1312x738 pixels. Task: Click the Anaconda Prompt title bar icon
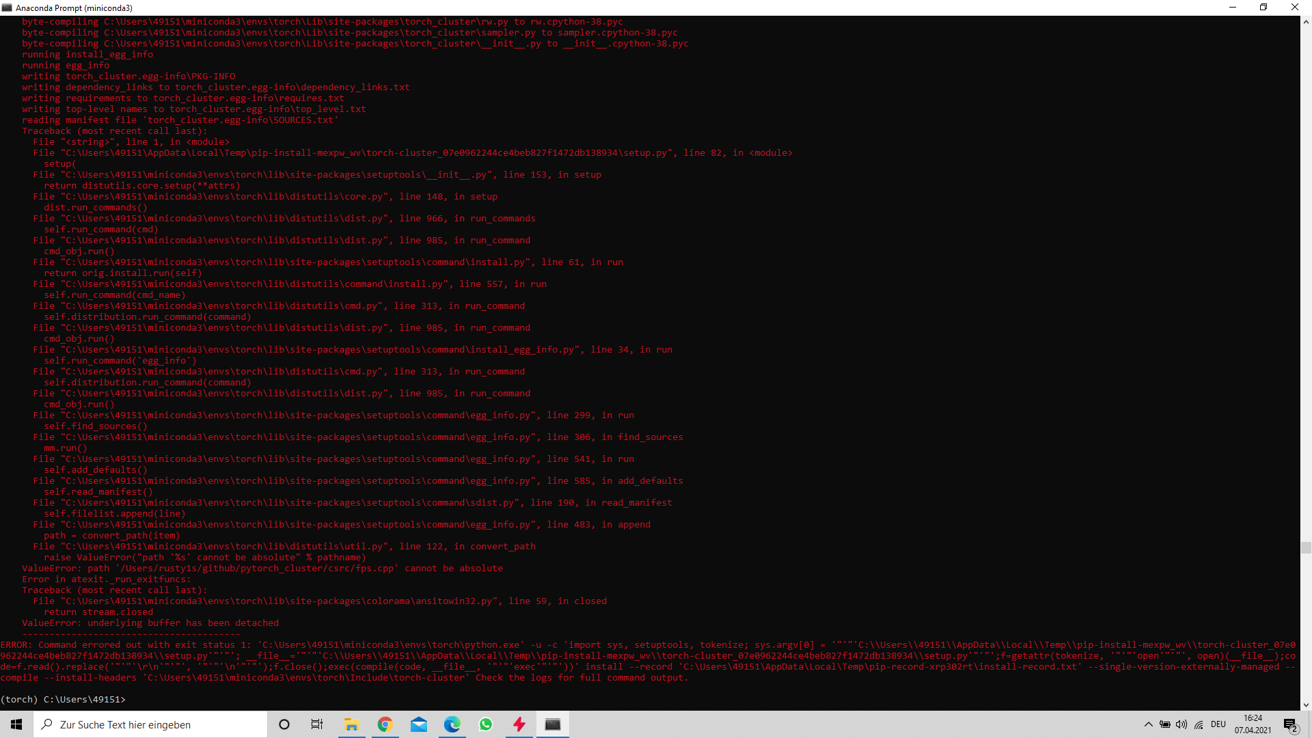[8, 8]
